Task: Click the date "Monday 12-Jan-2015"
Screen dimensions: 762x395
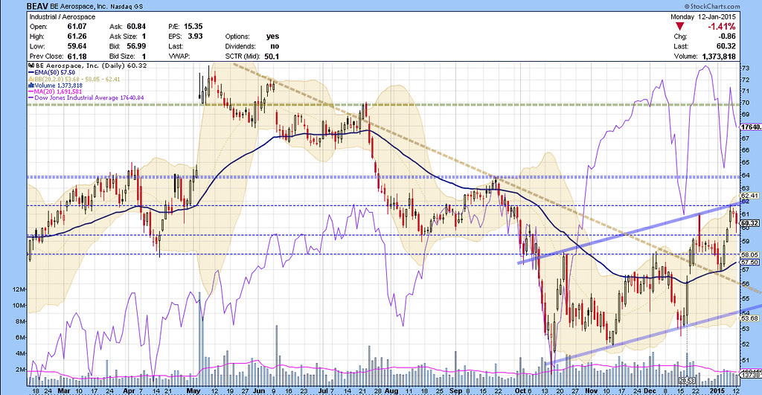Action: click(x=702, y=17)
